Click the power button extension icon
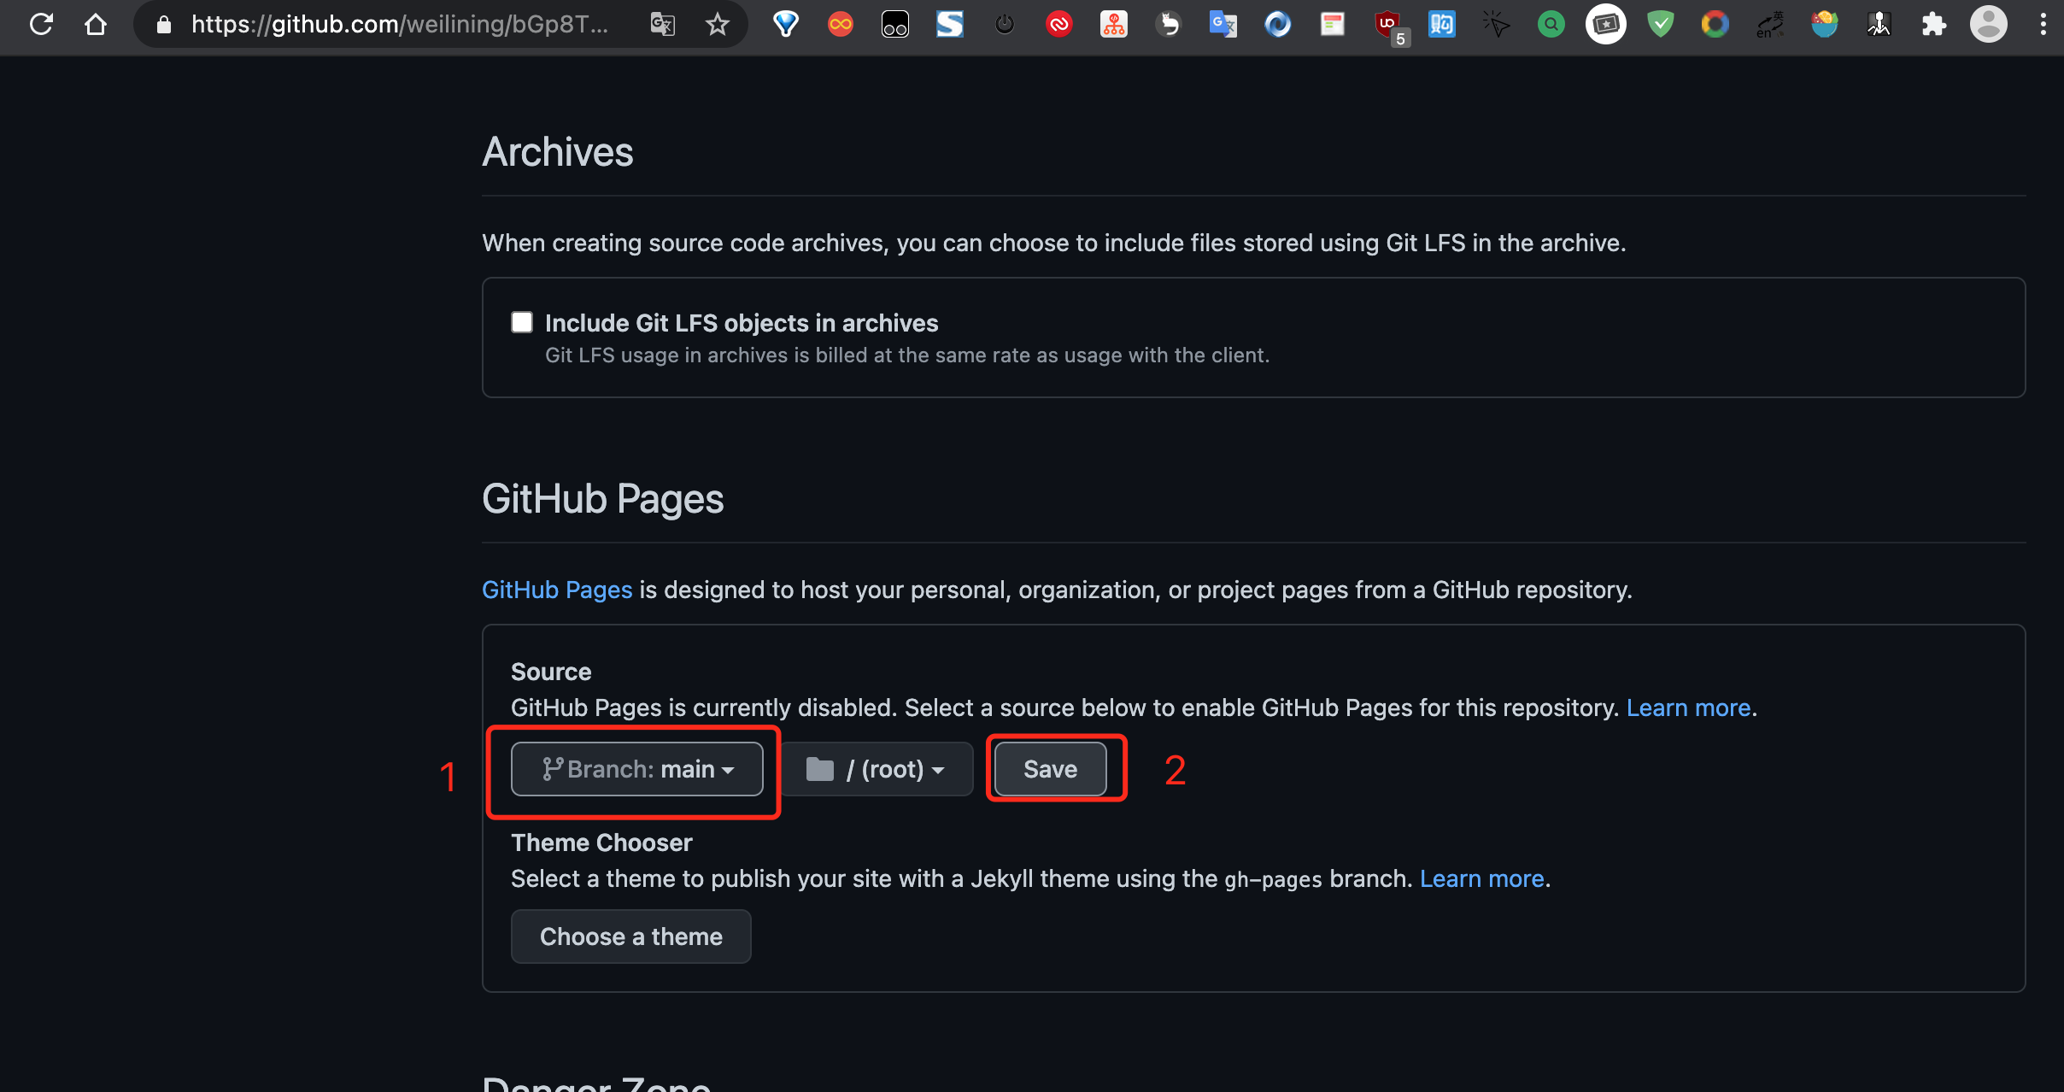2064x1092 pixels. tap(1004, 24)
